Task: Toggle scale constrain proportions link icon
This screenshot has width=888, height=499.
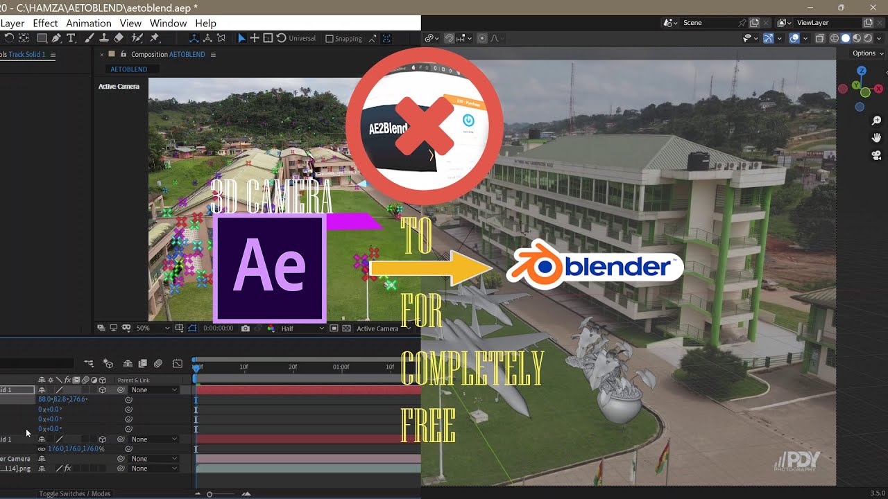Action: pos(42,449)
